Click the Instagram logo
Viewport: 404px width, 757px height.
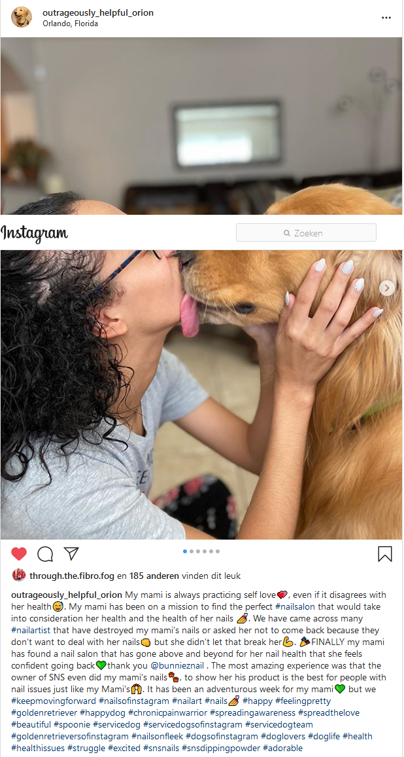[34, 233]
